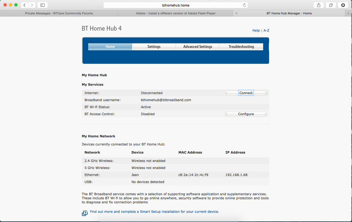Open the Downloads icon in toolbar
This screenshot has width=352, height=222.
tap(343, 5)
